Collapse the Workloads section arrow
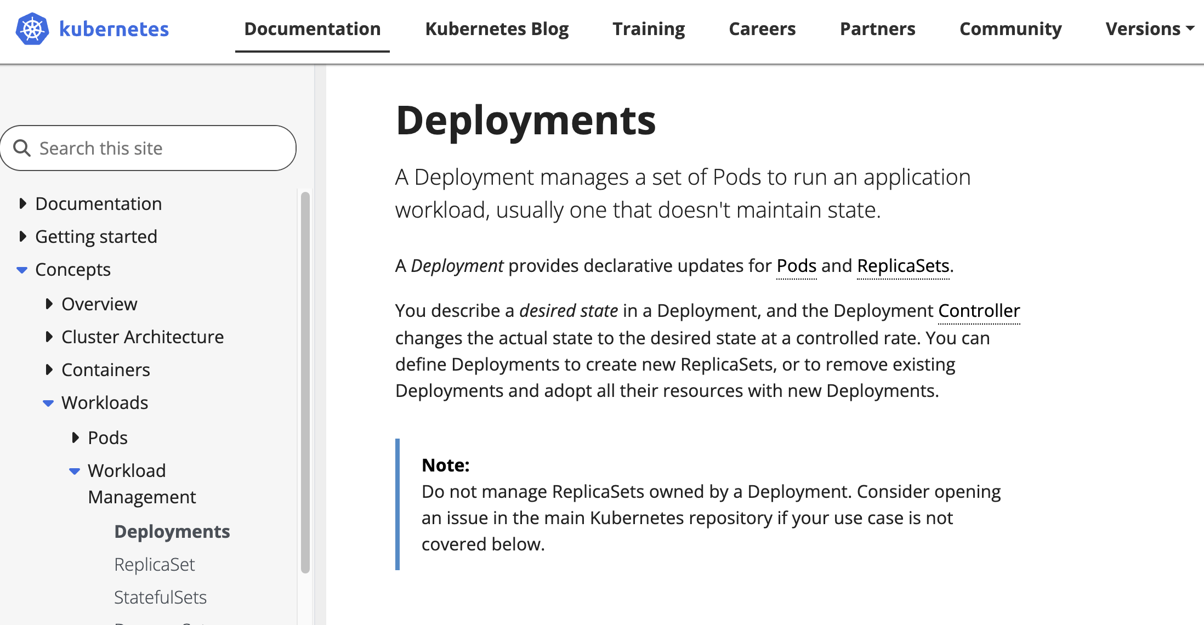 (x=48, y=403)
